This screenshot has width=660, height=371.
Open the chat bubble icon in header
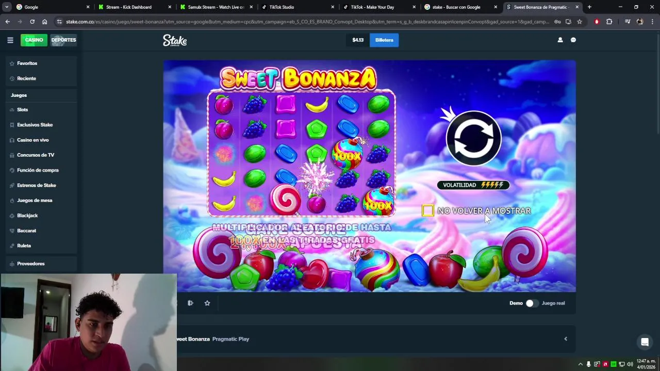point(573,40)
